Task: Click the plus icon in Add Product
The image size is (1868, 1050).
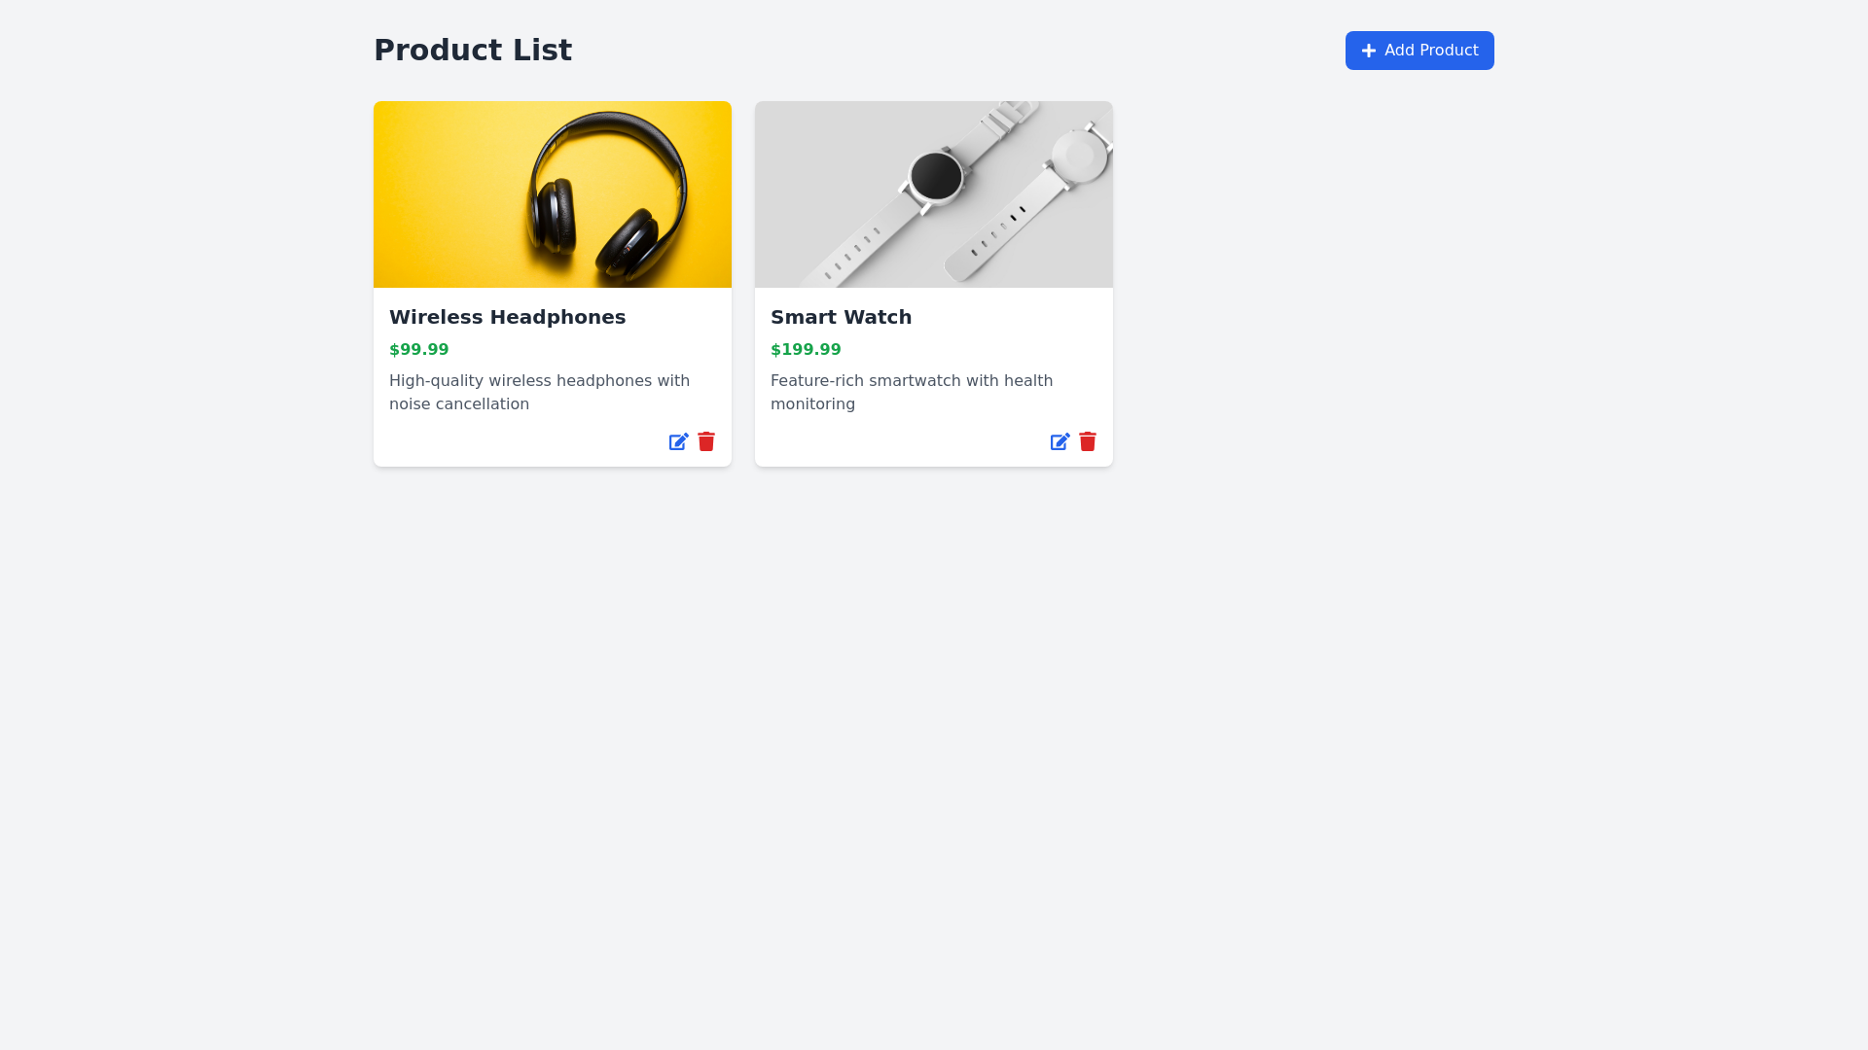Action: [1369, 51]
